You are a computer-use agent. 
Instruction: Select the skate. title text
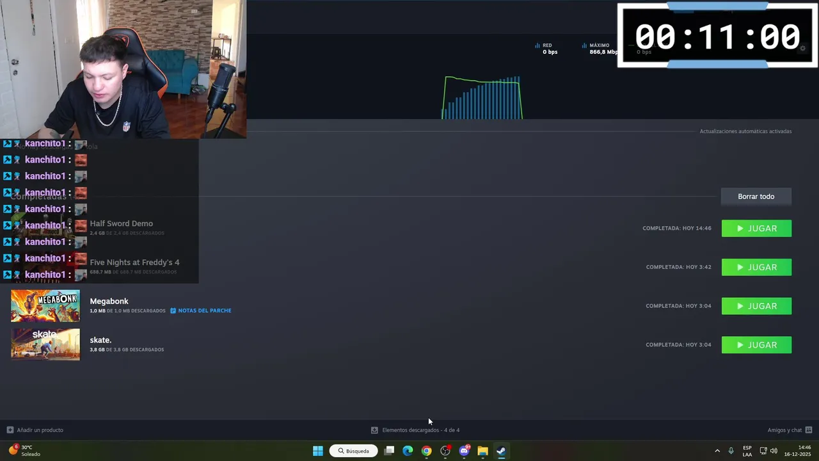[100, 340]
